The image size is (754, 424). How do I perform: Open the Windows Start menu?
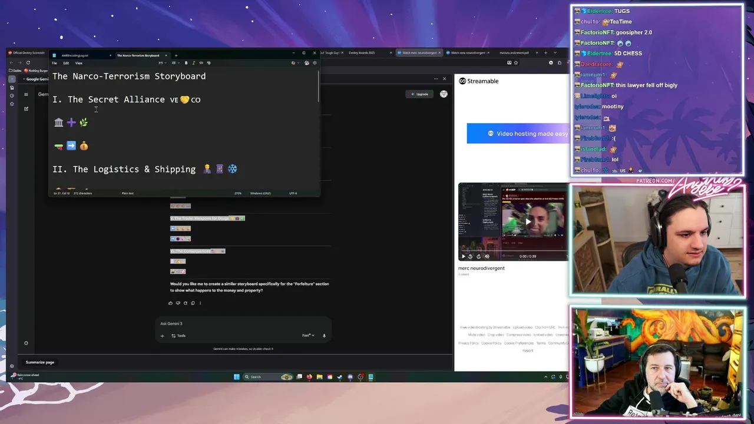click(x=236, y=377)
